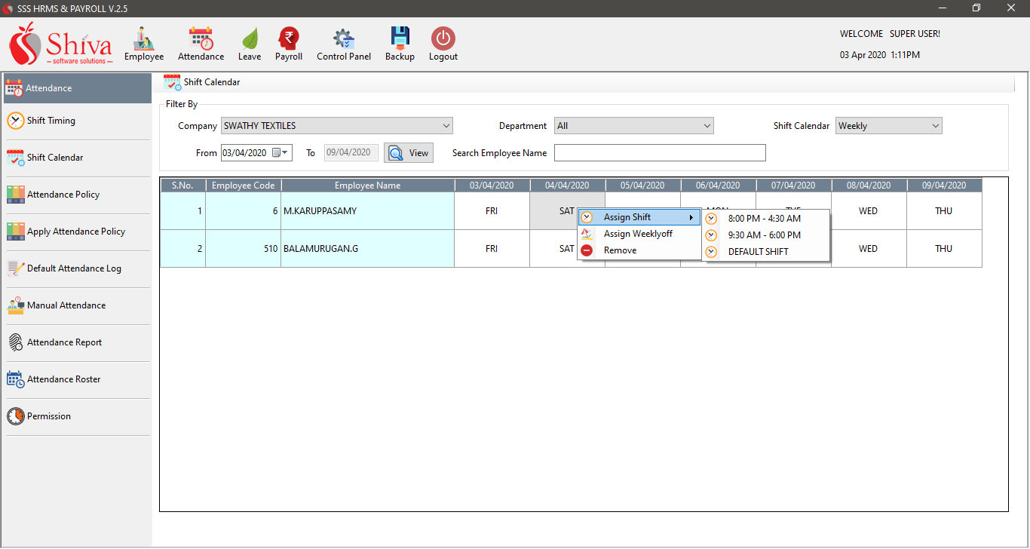The image size is (1030, 549).
Task: Open the Shift Calendar Weekly dropdown
Action: (935, 126)
